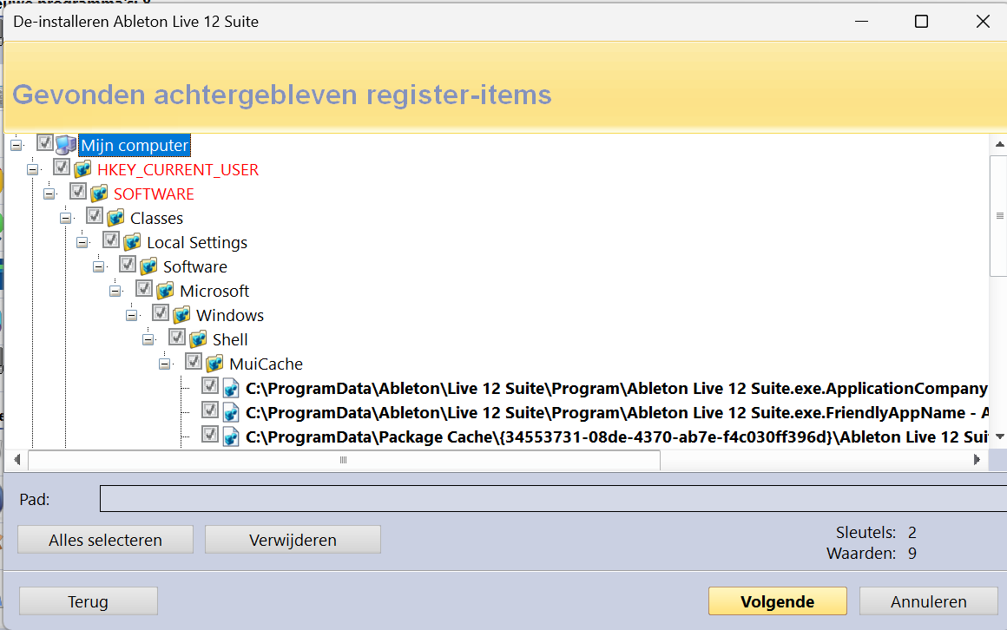
Task: Select the Classes tree label
Action: click(157, 219)
